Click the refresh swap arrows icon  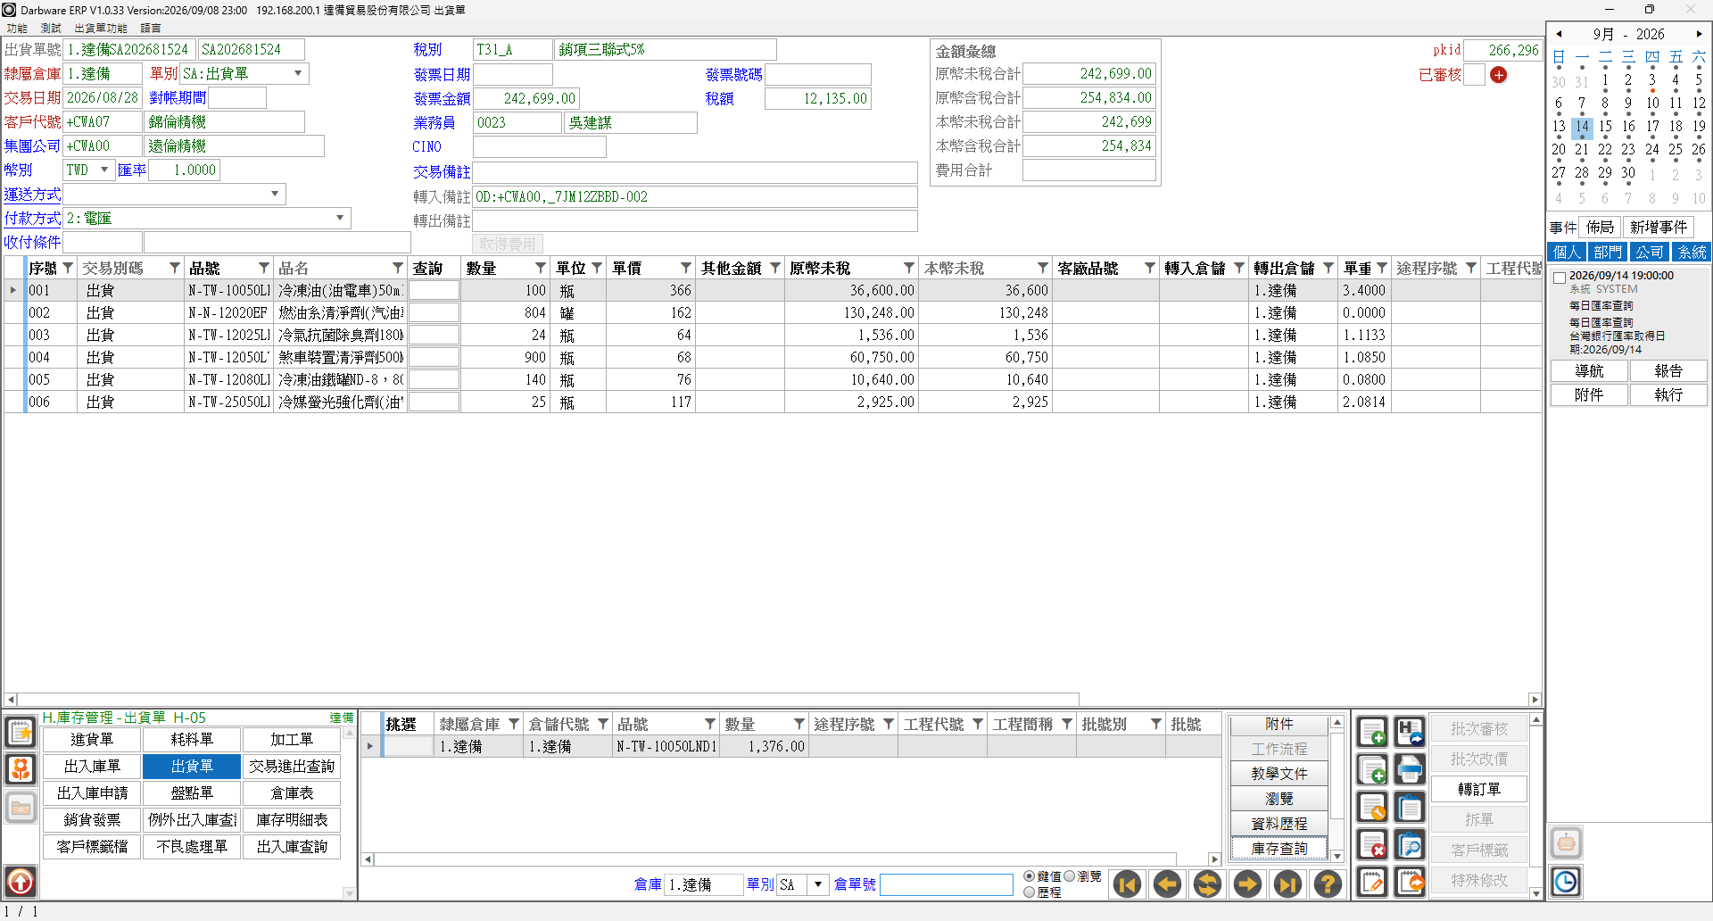pos(1207,884)
